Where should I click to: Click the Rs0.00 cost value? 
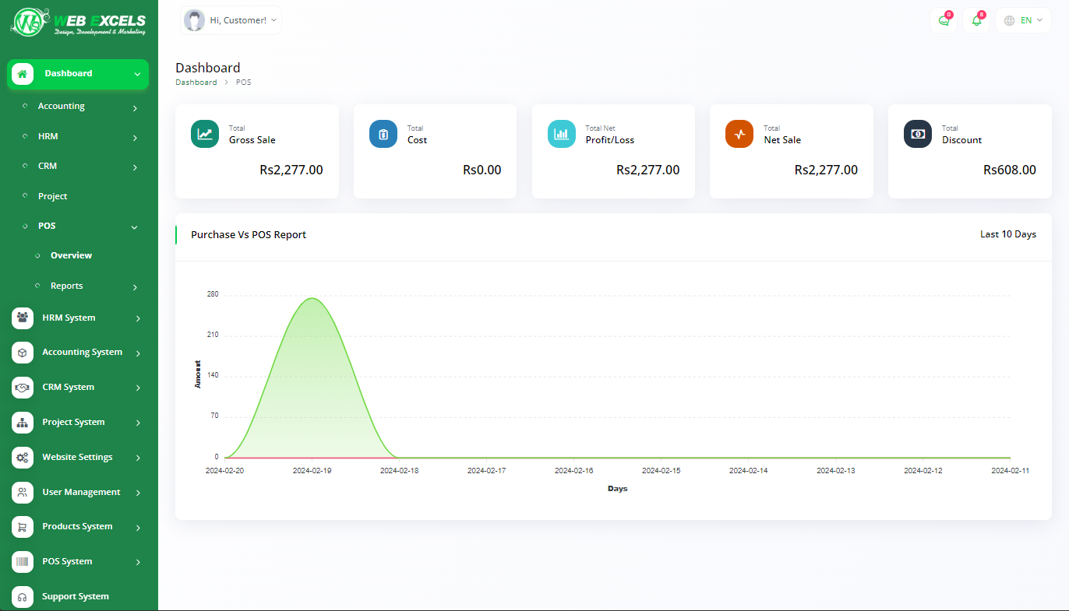click(482, 170)
